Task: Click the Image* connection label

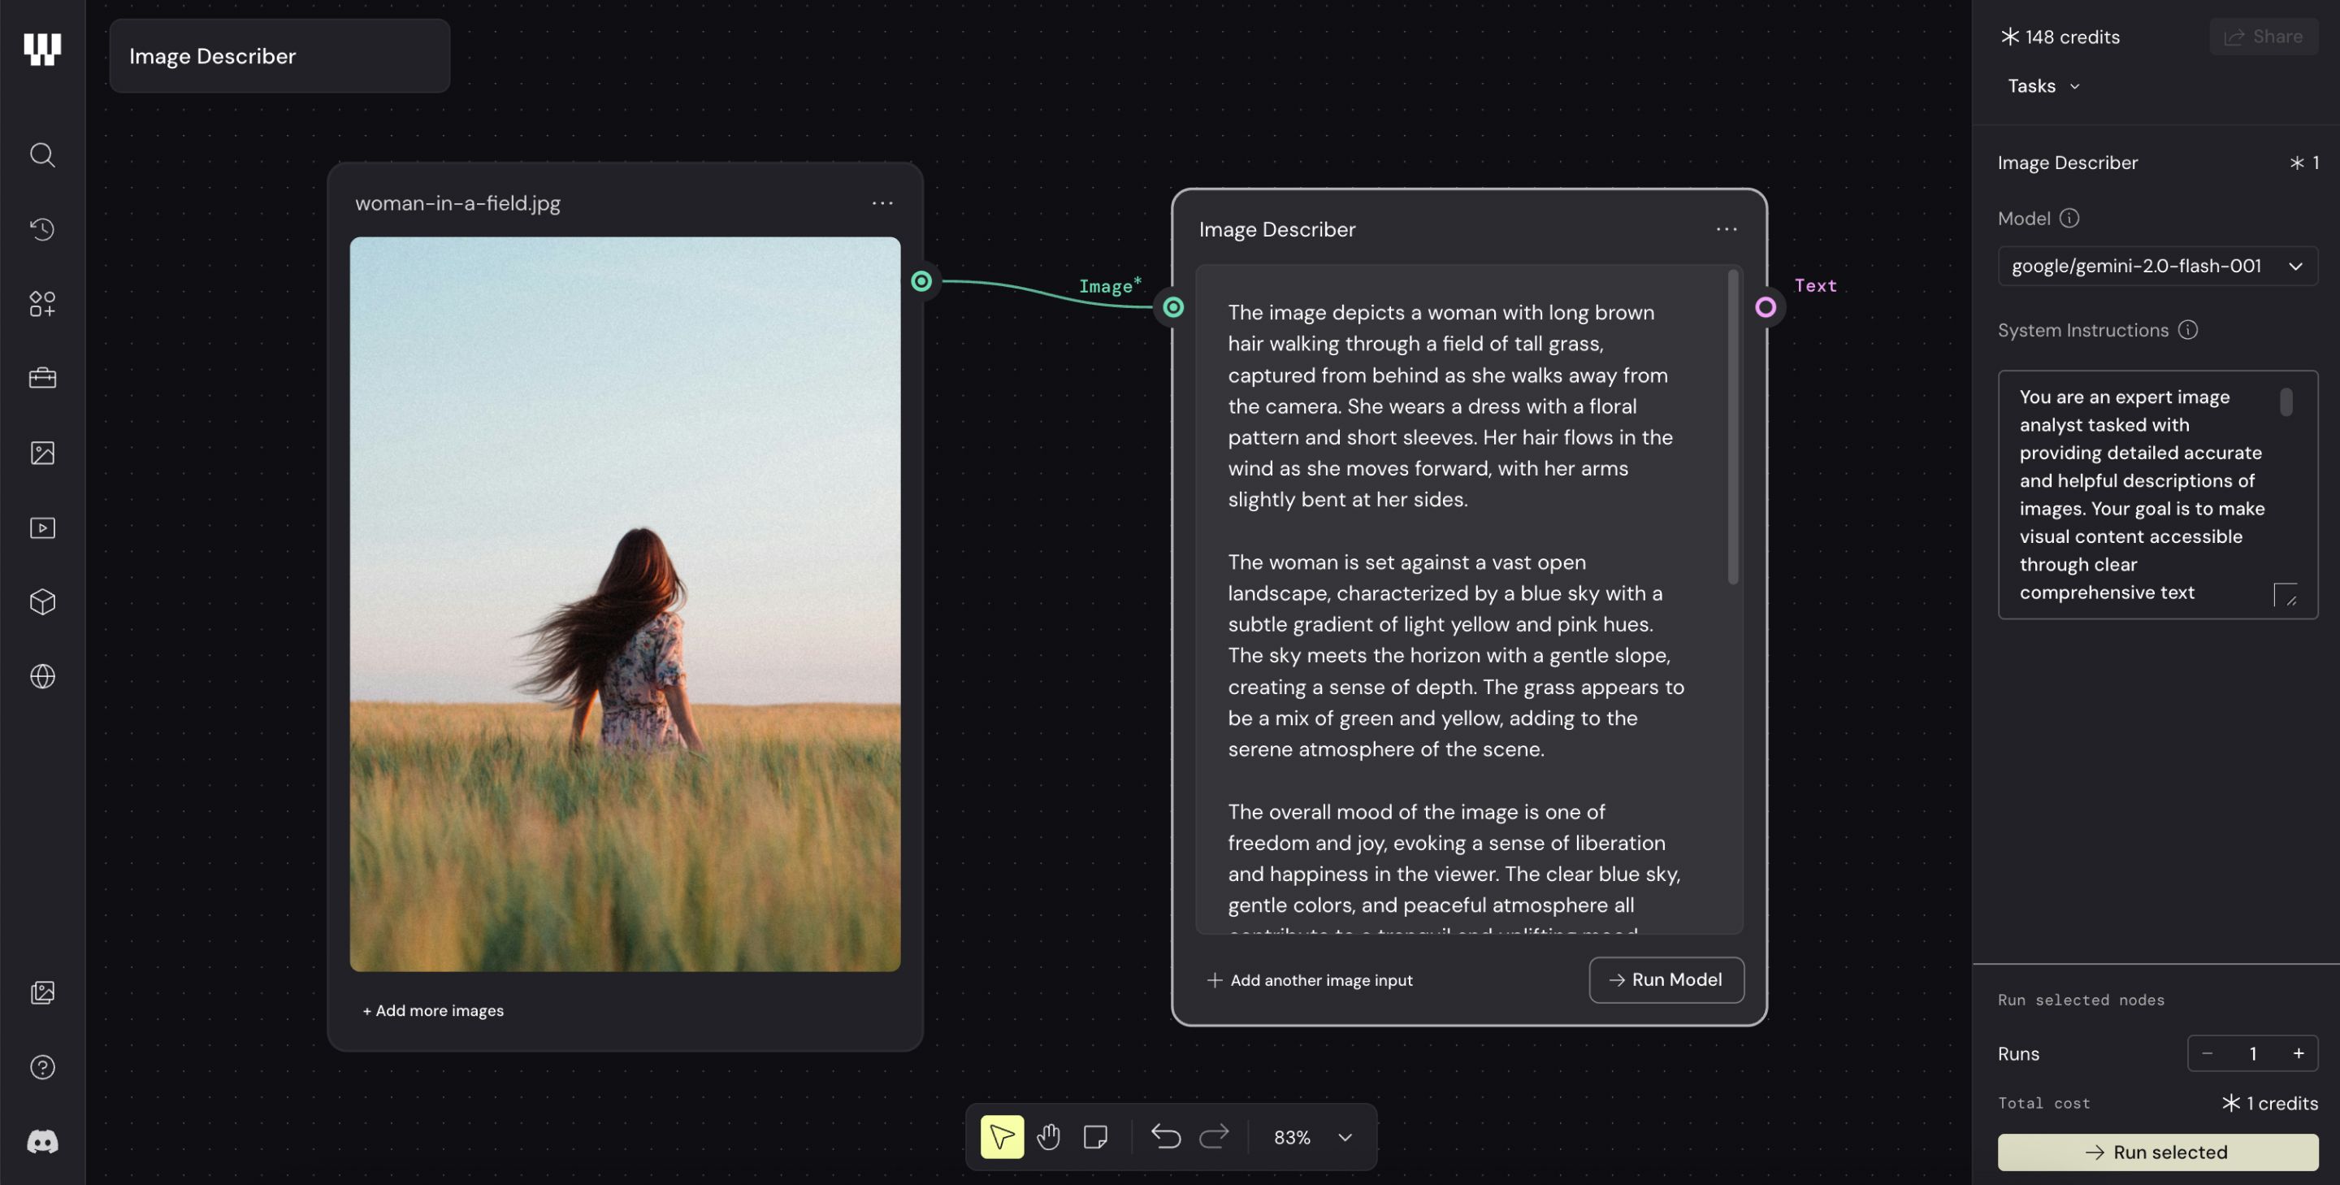Action: 1110,285
